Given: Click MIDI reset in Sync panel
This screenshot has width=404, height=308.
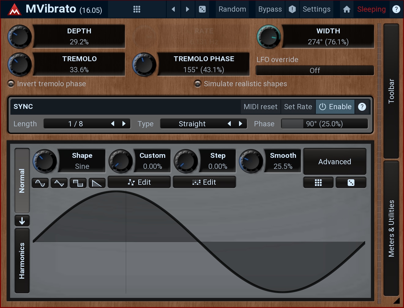Looking at the screenshot, I should pos(260,107).
